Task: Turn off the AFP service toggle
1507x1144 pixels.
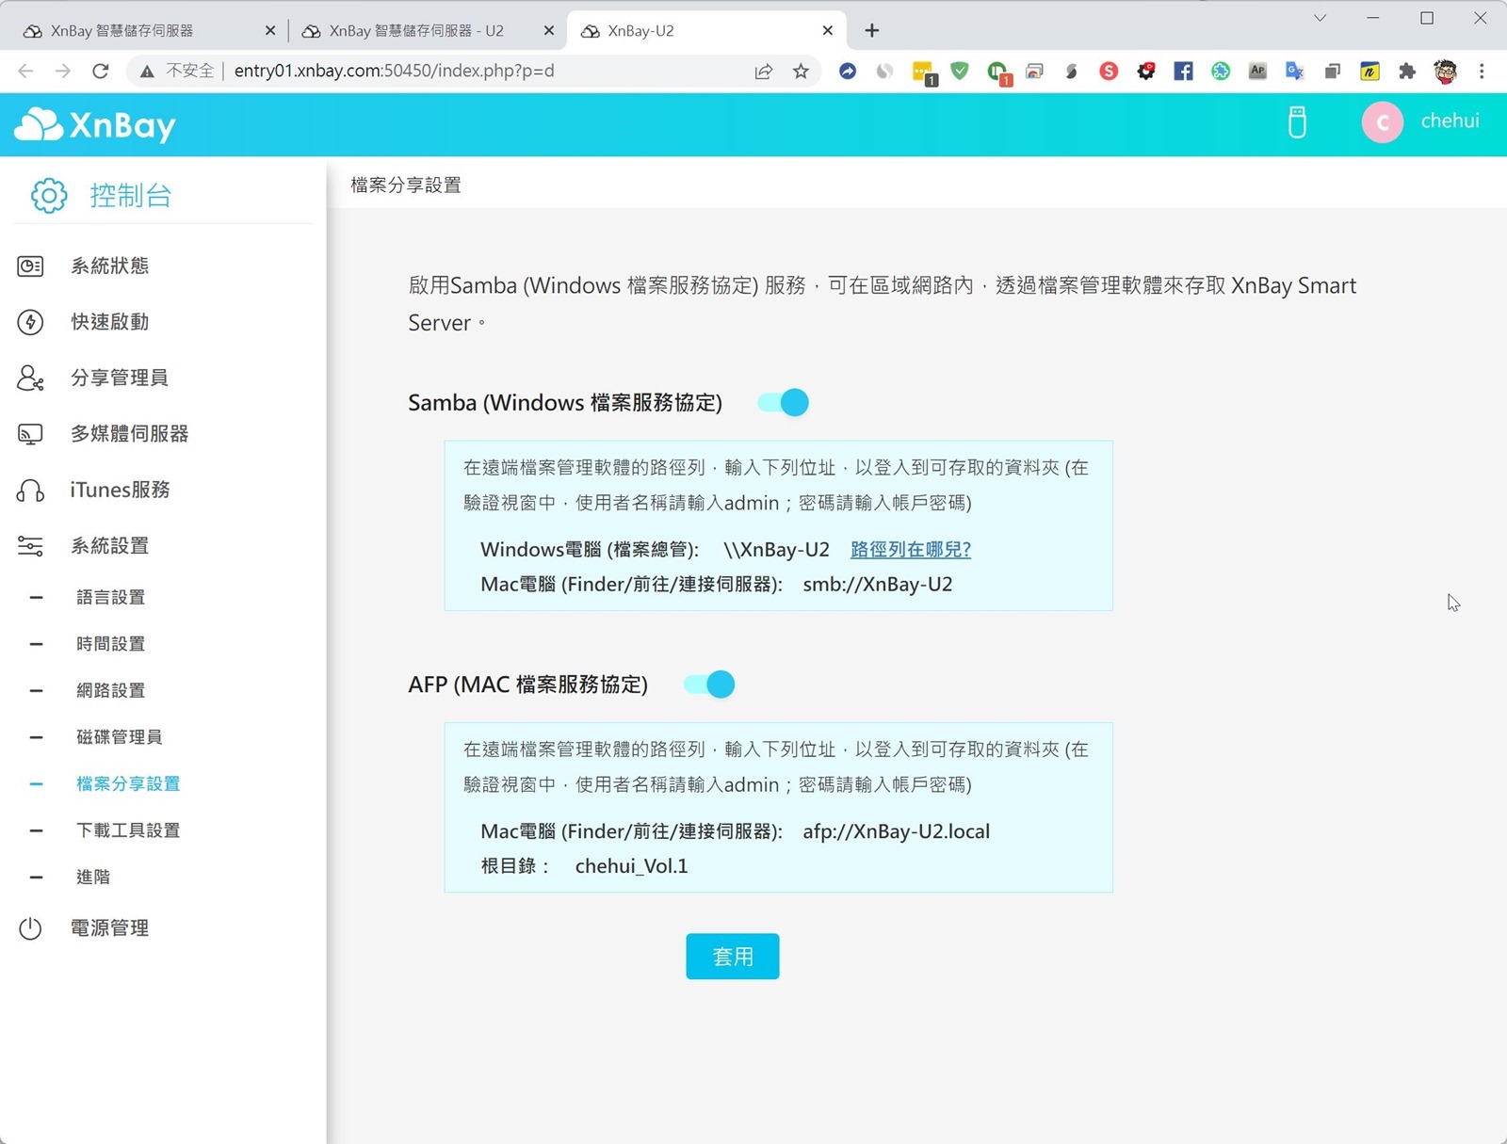Action: (x=709, y=685)
